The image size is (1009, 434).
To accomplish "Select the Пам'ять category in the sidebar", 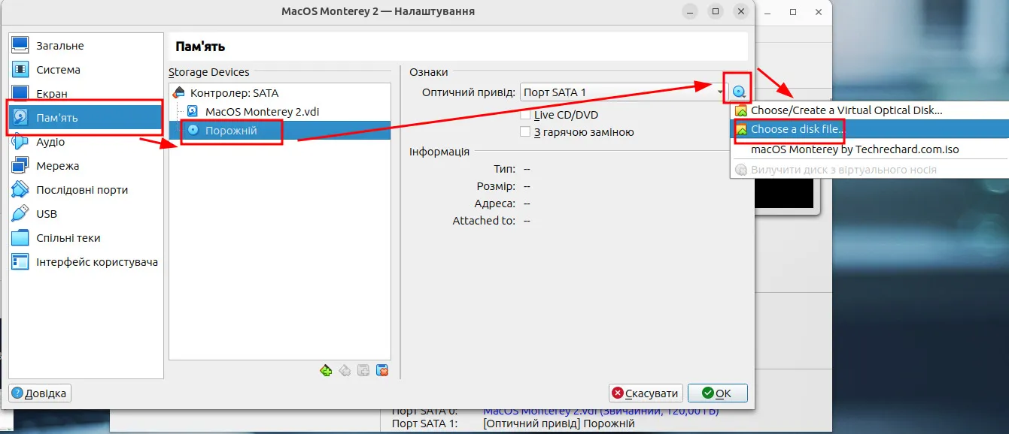I will pyautogui.click(x=86, y=118).
